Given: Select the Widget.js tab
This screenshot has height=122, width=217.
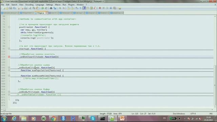Looking at the screenshot, I should coord(40,13).
